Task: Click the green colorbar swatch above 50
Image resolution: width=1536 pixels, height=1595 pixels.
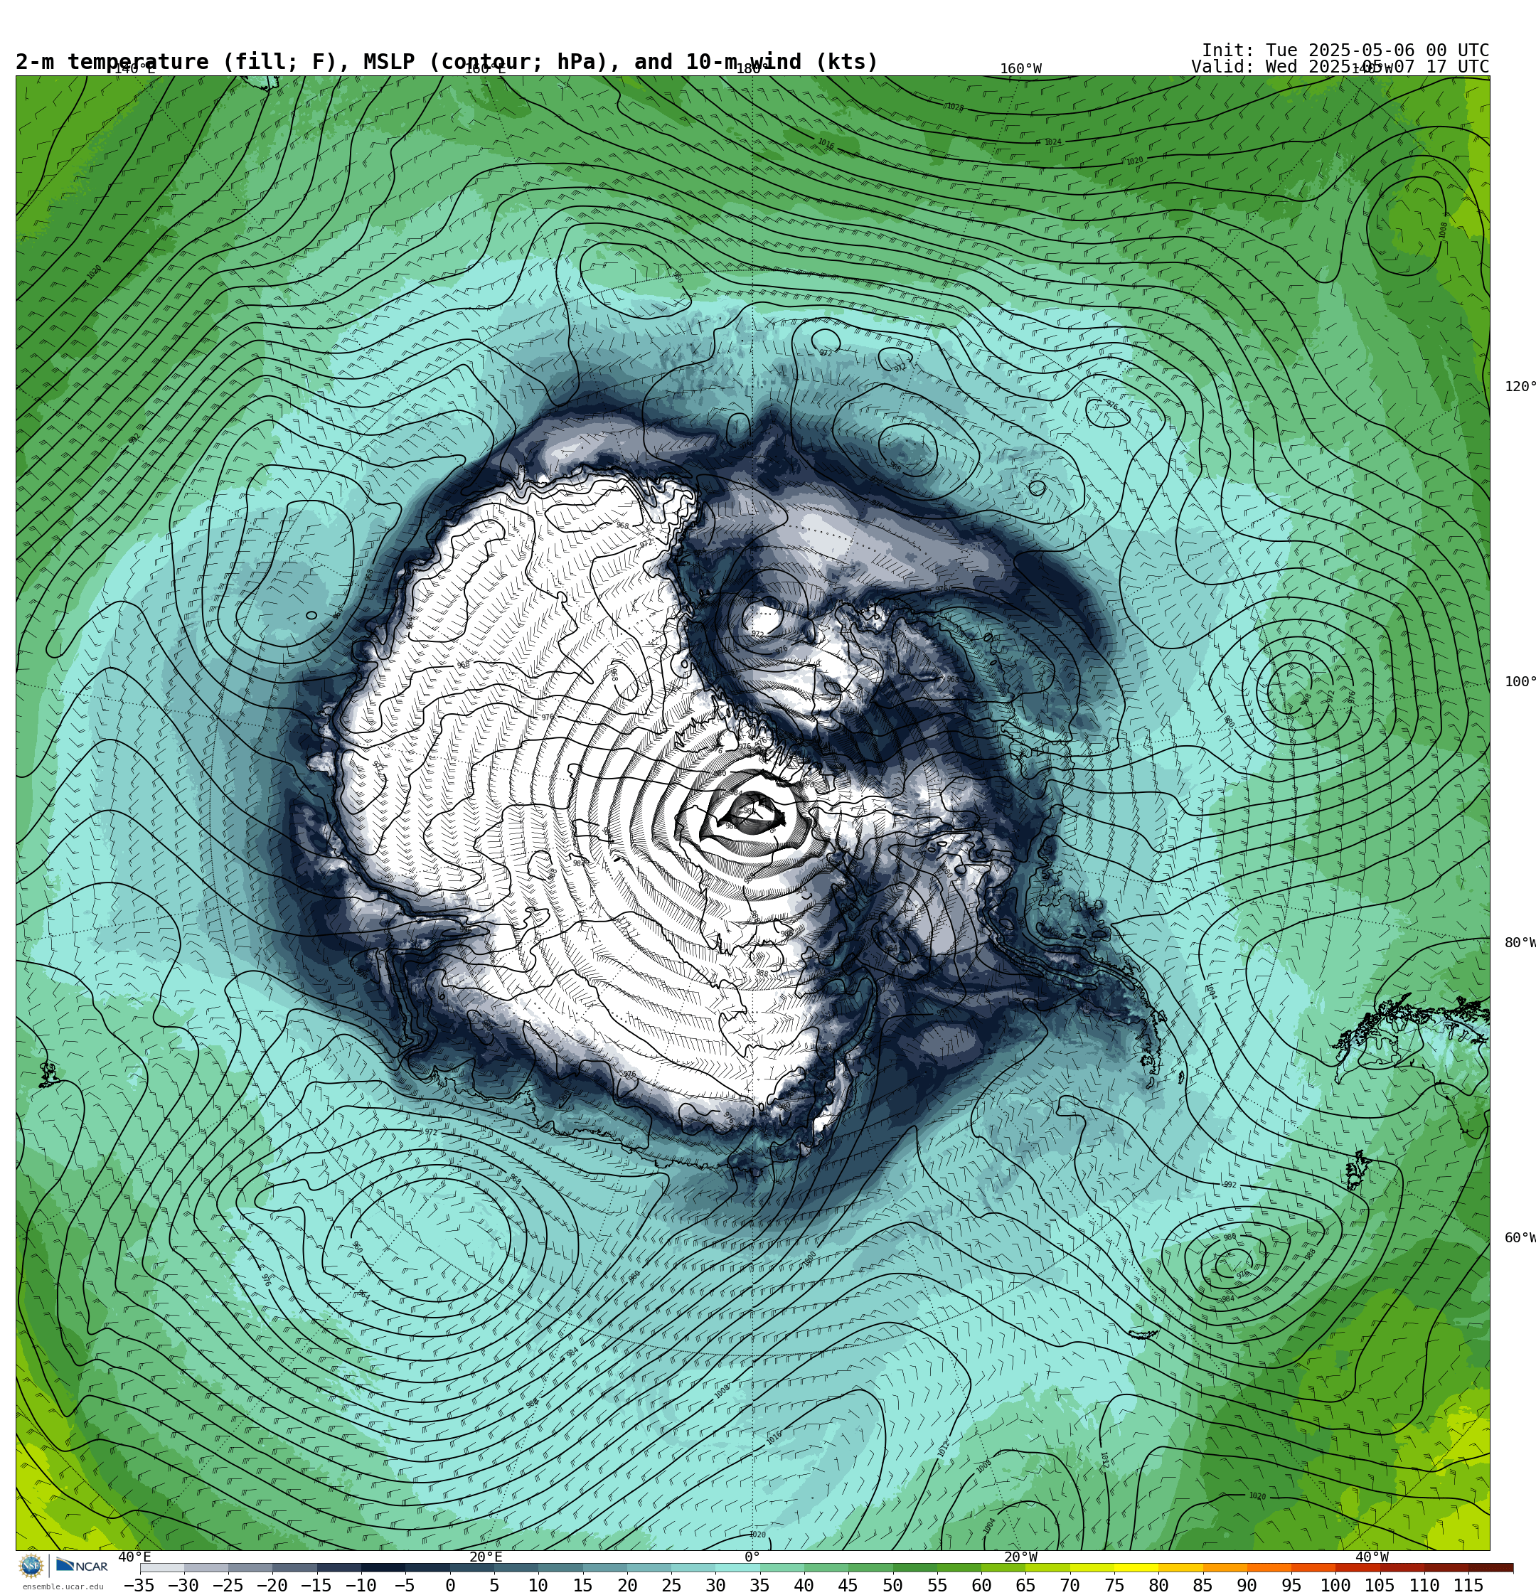Action: point(914,1567)
